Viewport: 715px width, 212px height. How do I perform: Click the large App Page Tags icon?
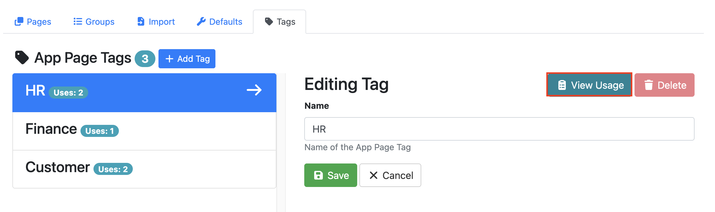click(22, 57)
